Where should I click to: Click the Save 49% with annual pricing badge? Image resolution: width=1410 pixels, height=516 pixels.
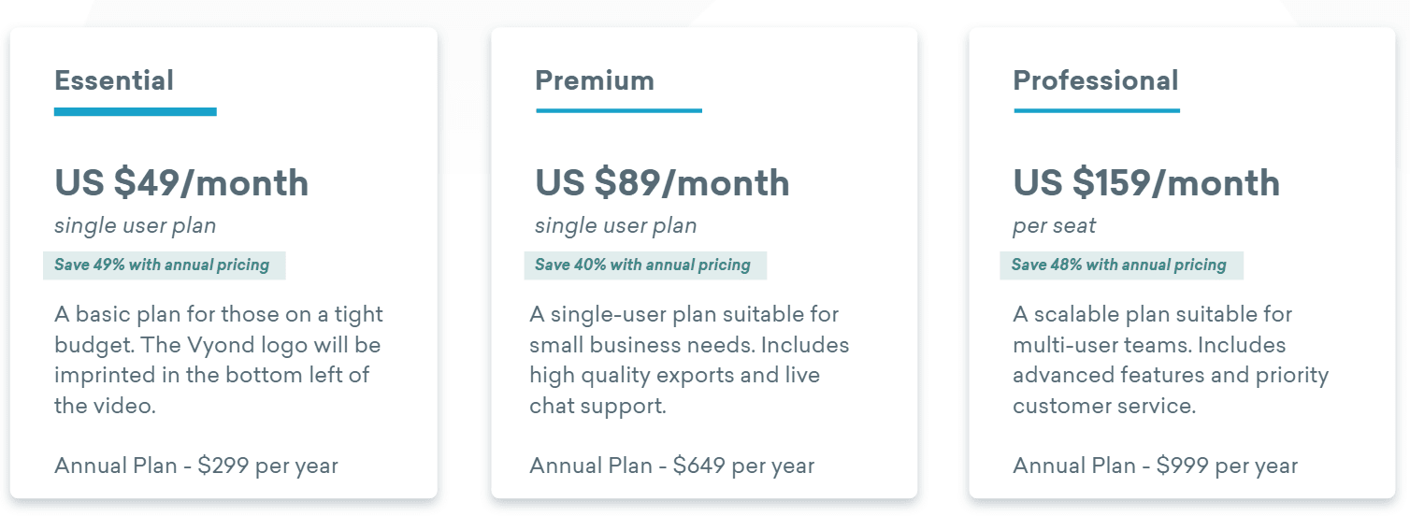(x=165, y=265)
